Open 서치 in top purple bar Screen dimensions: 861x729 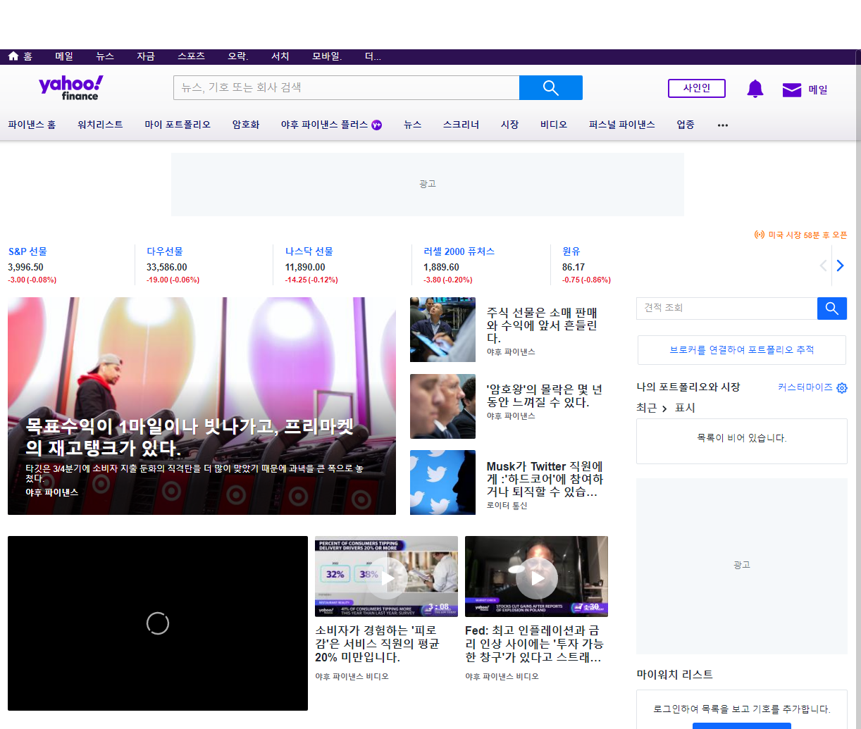(x=280, y=56)
